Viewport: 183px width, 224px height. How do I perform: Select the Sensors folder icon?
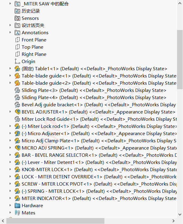[17, 18]
